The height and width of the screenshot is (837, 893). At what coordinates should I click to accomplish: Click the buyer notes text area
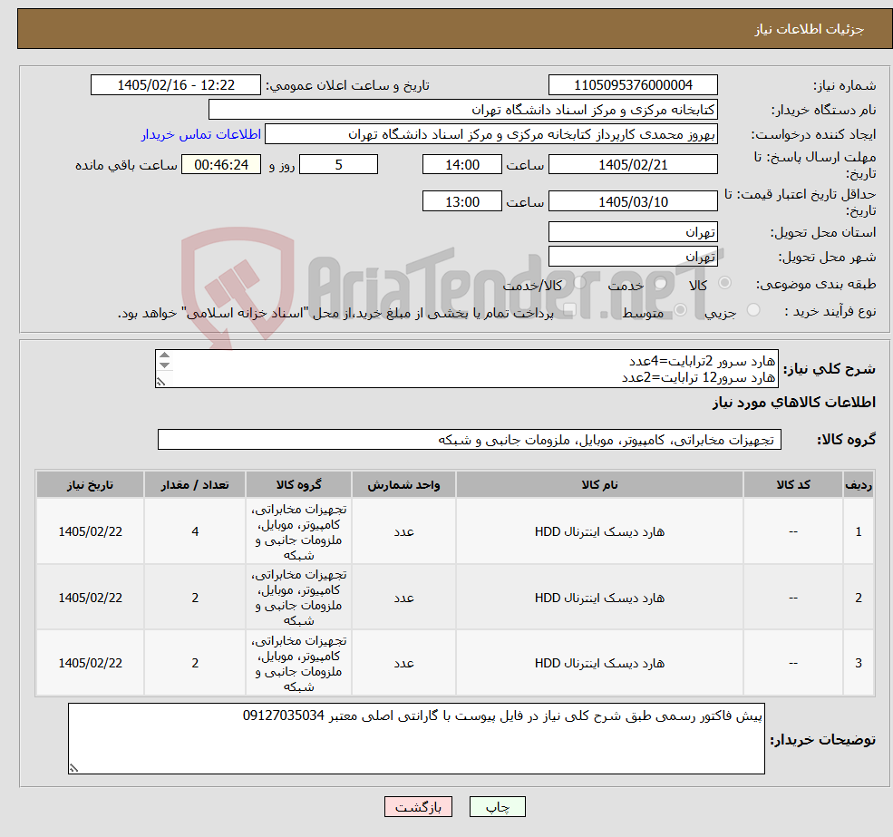(x=416, y=738)
